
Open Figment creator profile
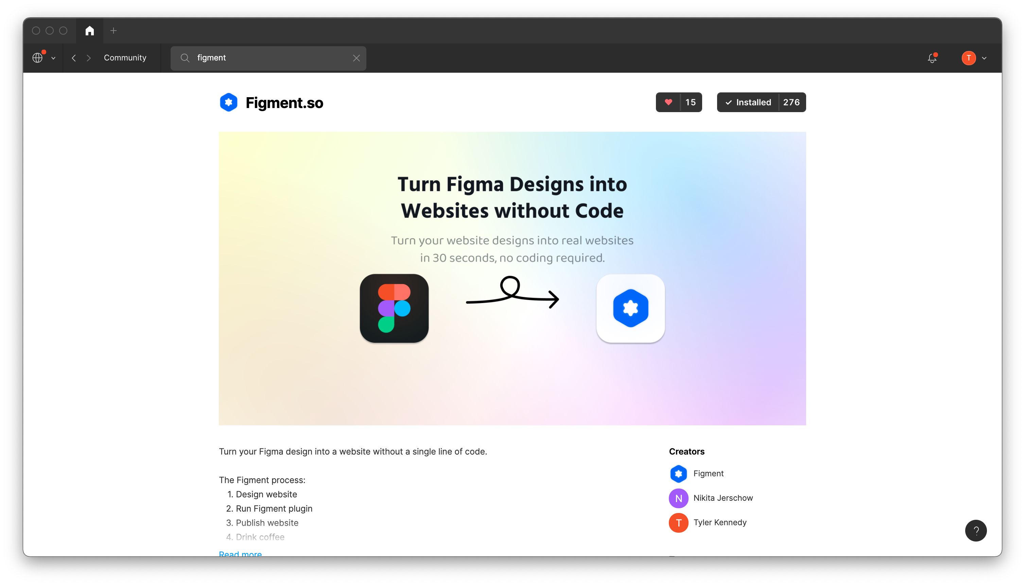click(708, 473)
